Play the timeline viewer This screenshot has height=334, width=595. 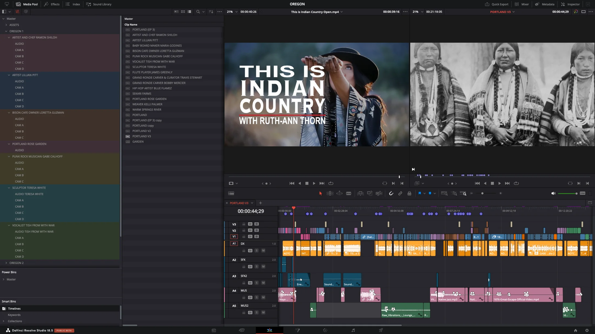499,183
